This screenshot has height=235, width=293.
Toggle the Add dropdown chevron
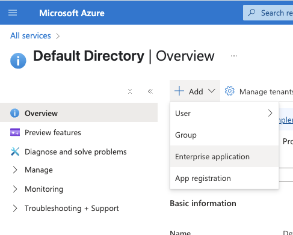tap(212, 91)
